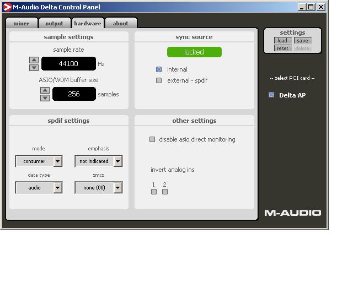Reset the settings
353x282 pixels.
coord(282,48)
